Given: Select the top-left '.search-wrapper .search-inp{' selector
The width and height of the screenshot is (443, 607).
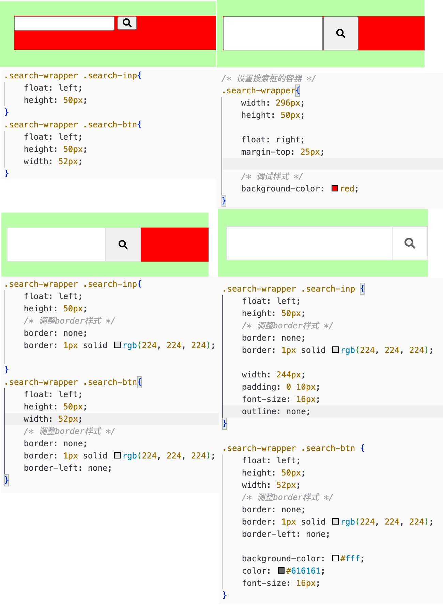Looking at the screenshot, I should click(x=73, y=76).
